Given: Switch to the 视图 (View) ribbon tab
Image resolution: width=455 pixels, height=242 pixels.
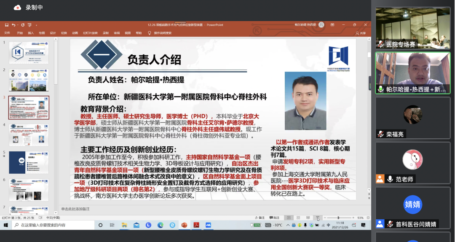Looking at the screenshot, I should click(x=128, y=33).
